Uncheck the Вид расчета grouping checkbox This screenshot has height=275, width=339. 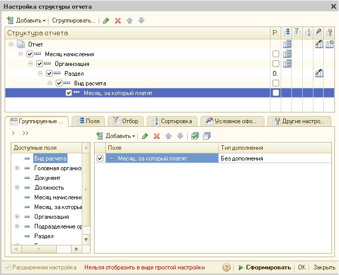coord(59,83)
